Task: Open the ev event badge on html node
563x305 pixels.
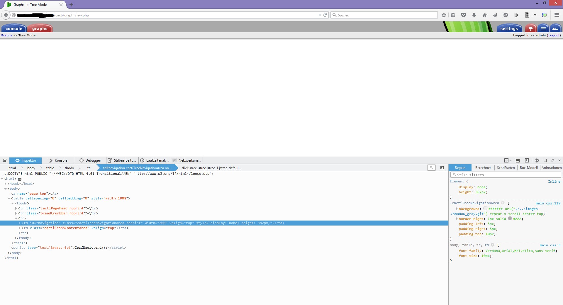Action: [20, 179]
